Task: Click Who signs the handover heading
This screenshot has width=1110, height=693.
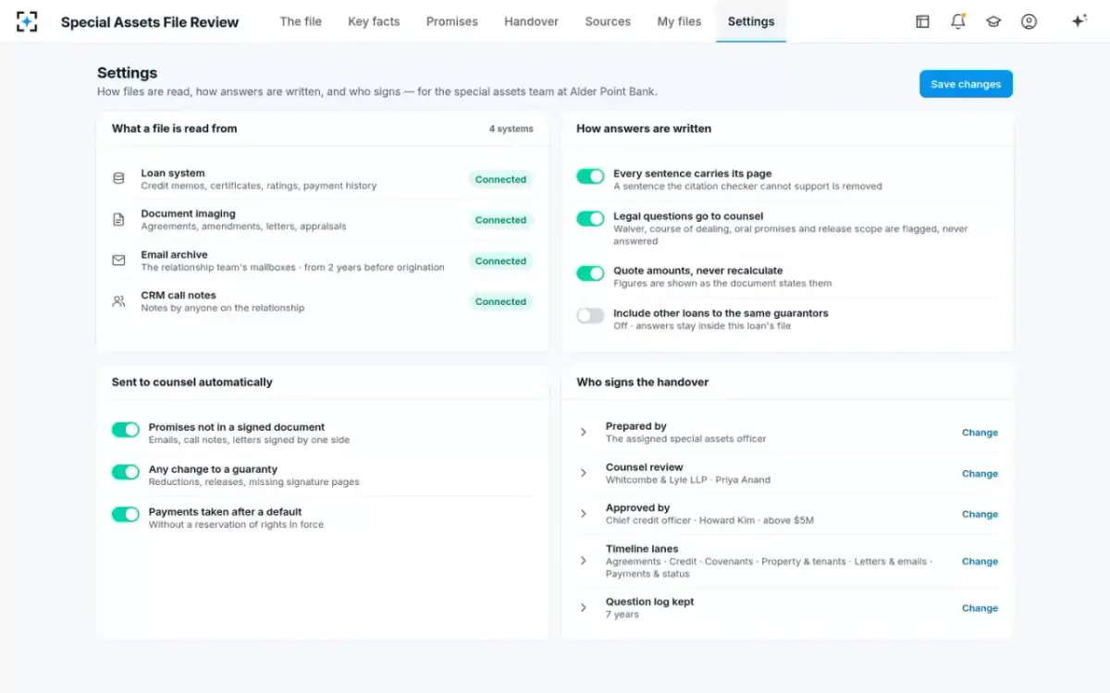Action: click(x=643, y=382)
